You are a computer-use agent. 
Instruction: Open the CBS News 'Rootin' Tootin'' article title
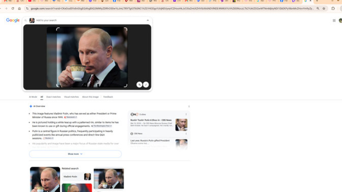151,120
